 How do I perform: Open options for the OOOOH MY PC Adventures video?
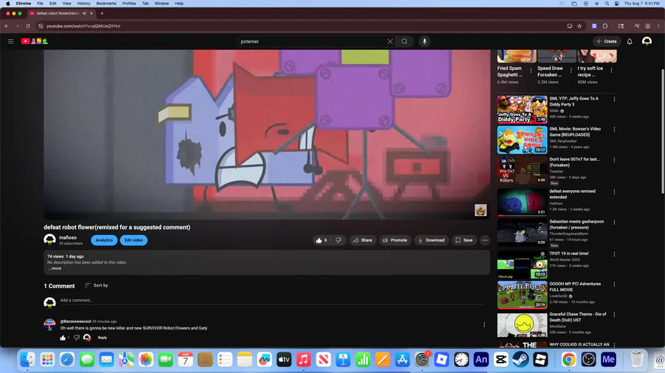tap(614, 285)
